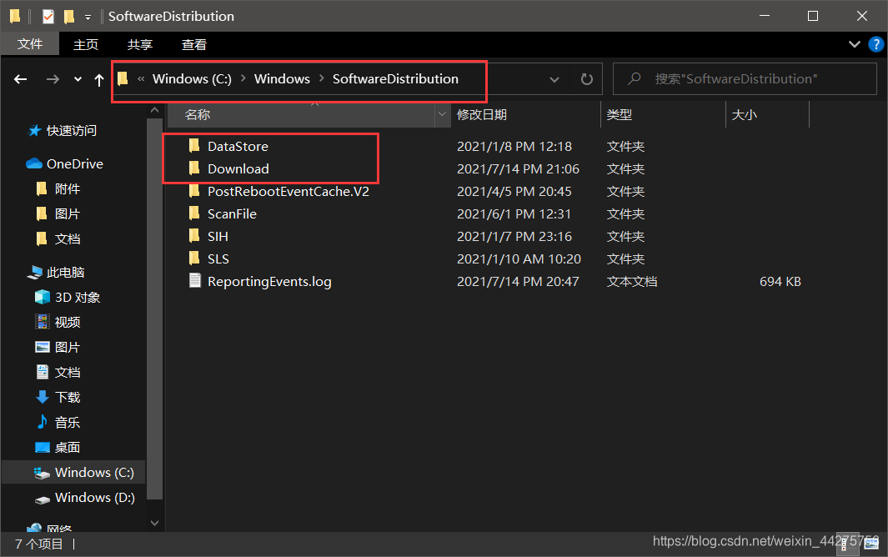Select the ReportingEvents.log file
The width and height of the screenshot is (888, 557).
click(x=269, y=282)
